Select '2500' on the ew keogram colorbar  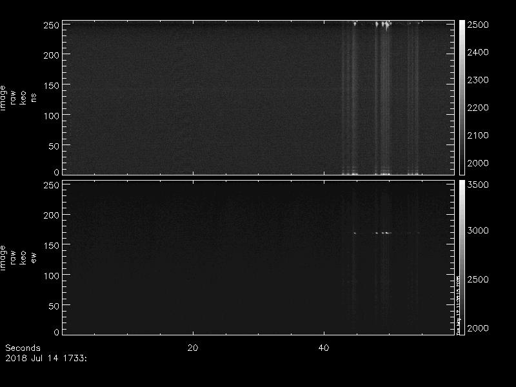click(478, 279)
